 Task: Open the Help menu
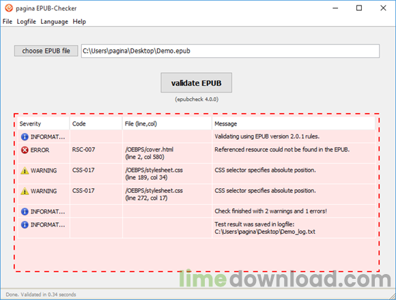79,22
